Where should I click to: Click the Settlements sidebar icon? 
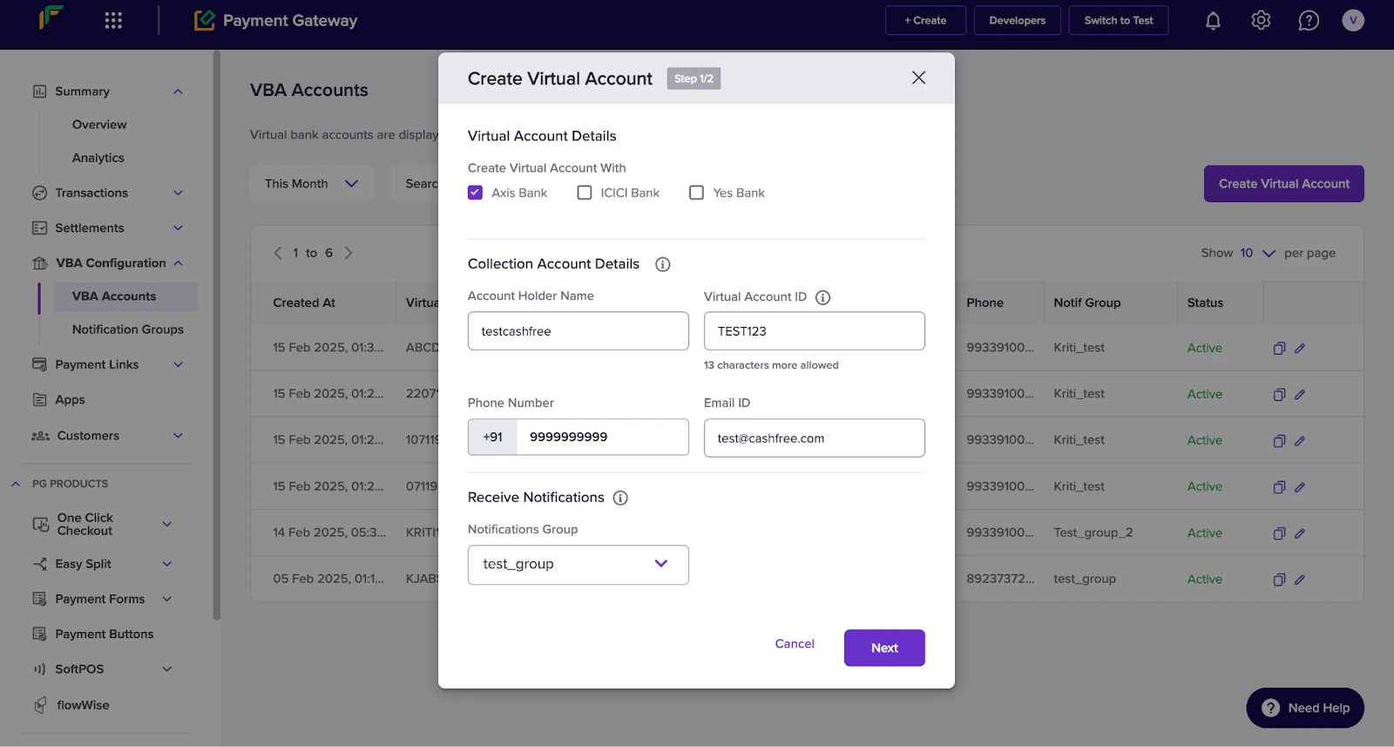click(39, 227)
